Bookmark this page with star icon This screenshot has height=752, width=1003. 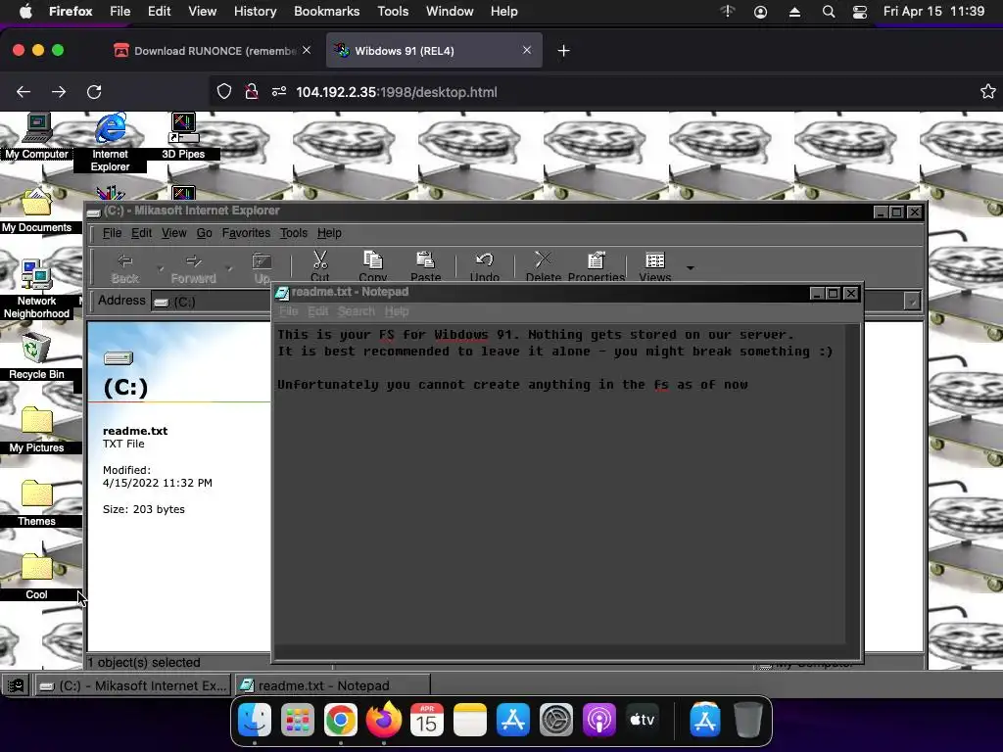click(987, 91)
